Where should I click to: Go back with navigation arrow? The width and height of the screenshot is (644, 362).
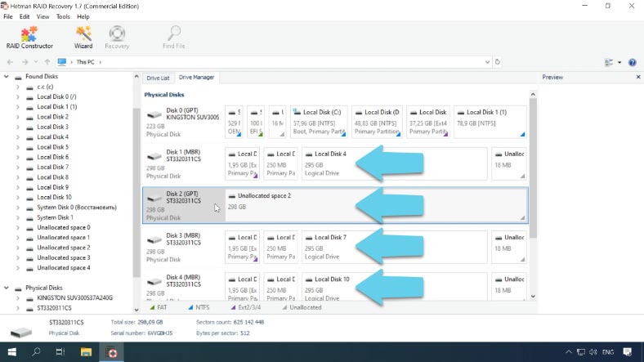[11, 62]
